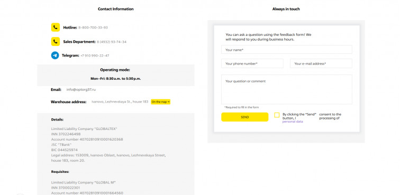Click the phone icon beside Sales Department

click(x=56, y=42)
